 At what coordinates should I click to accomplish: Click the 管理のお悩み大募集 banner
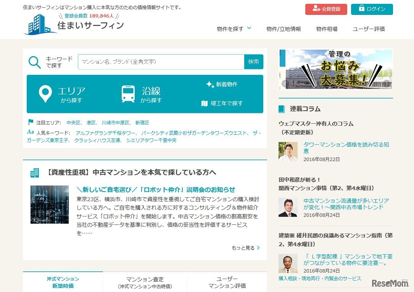[336, 69]
